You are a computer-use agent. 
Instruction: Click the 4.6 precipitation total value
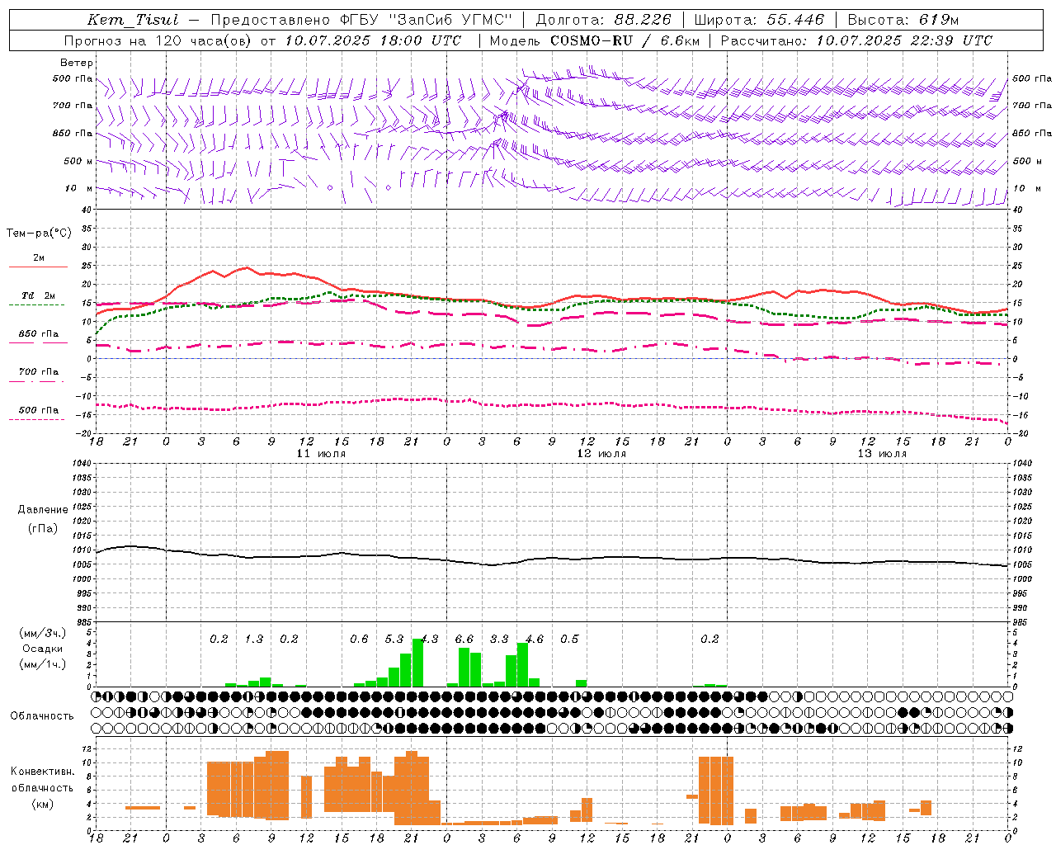coord(535,639)
